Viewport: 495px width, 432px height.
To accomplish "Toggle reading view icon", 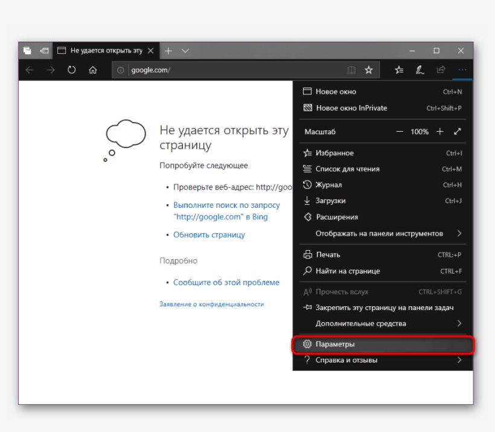I will click(x=351, y=70).
